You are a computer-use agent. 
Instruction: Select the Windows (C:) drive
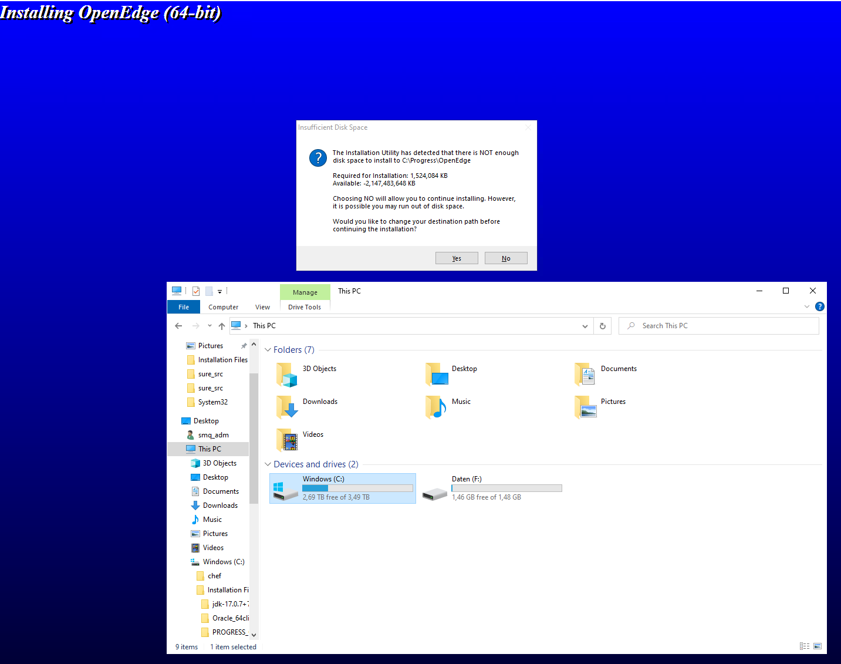343,488
